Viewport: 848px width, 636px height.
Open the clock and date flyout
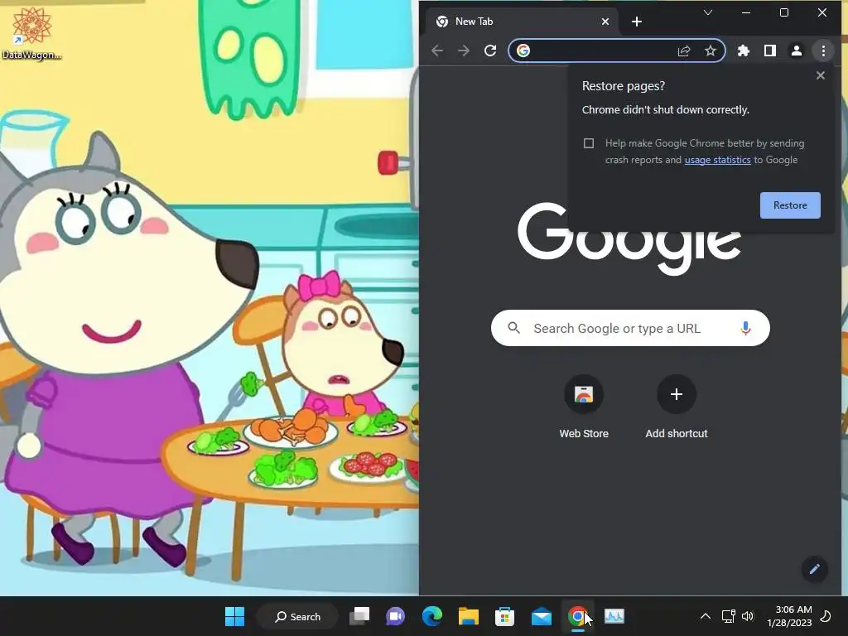(789, 616)
